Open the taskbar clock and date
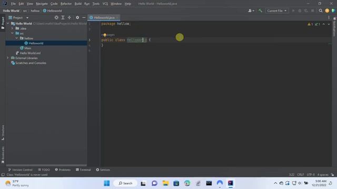This screenshot has height=189, width=337. (319, 183)
